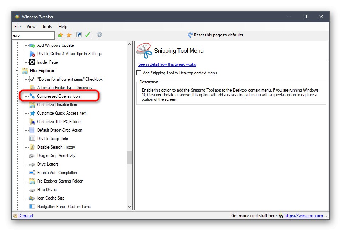Click the create shortcut toolbar icon

click(79, 35)
